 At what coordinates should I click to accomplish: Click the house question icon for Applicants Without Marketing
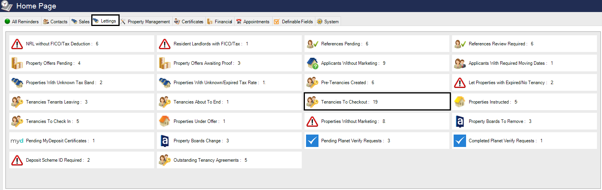[312, 63]
